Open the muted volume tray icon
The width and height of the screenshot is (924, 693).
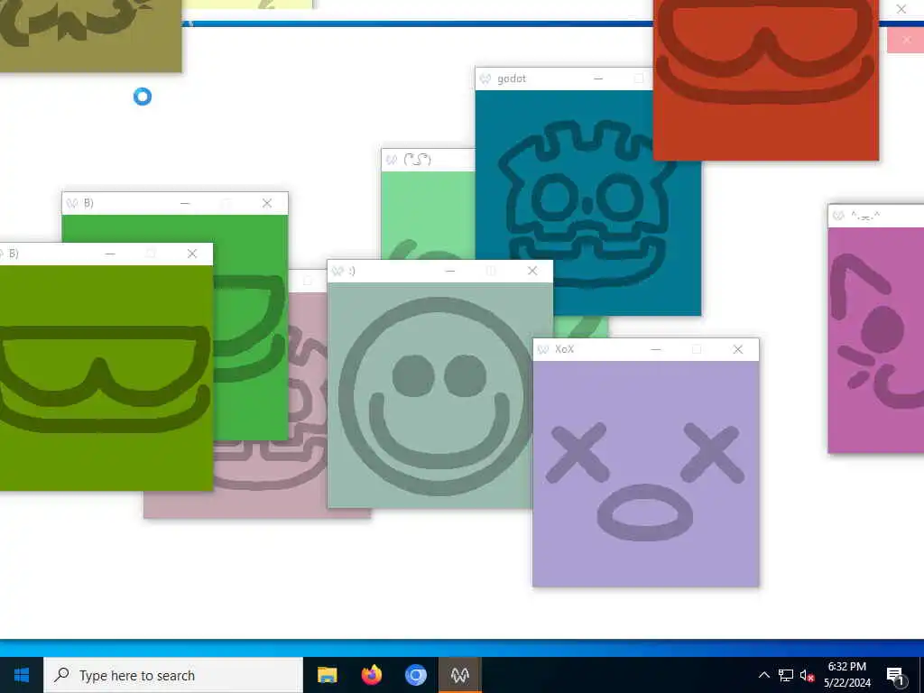[807, 675]
